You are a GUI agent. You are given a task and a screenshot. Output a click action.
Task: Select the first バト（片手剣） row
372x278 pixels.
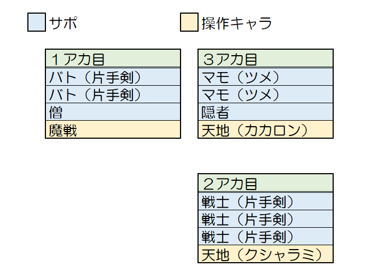(113, 76)
